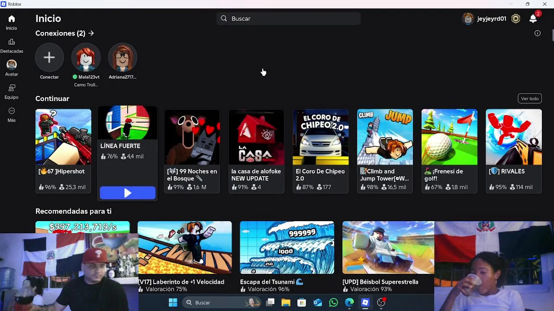554x311 pixels.
Task: Open the jeyjeyrd01 profile avatar
Action: pos(468,19)
